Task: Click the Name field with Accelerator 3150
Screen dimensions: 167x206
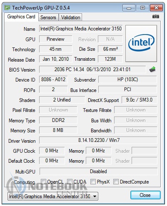Action: pyautogui.click(x=81, y=29)
